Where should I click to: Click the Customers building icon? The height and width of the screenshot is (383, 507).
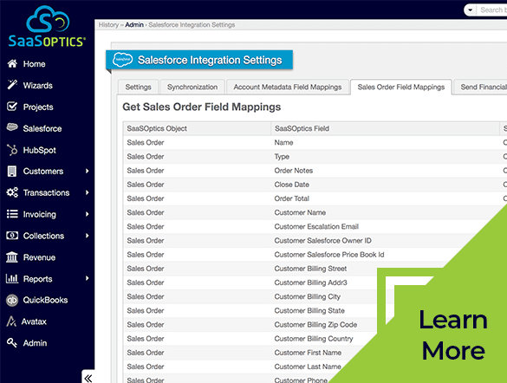[12, 172]
